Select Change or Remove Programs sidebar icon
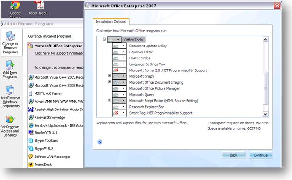This screenshot has width=292, height=180. (x=10, y=36)
